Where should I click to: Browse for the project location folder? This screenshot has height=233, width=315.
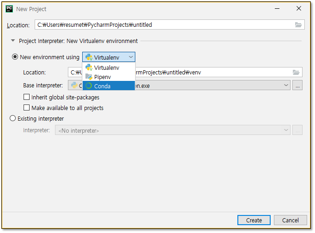point(298,25)
